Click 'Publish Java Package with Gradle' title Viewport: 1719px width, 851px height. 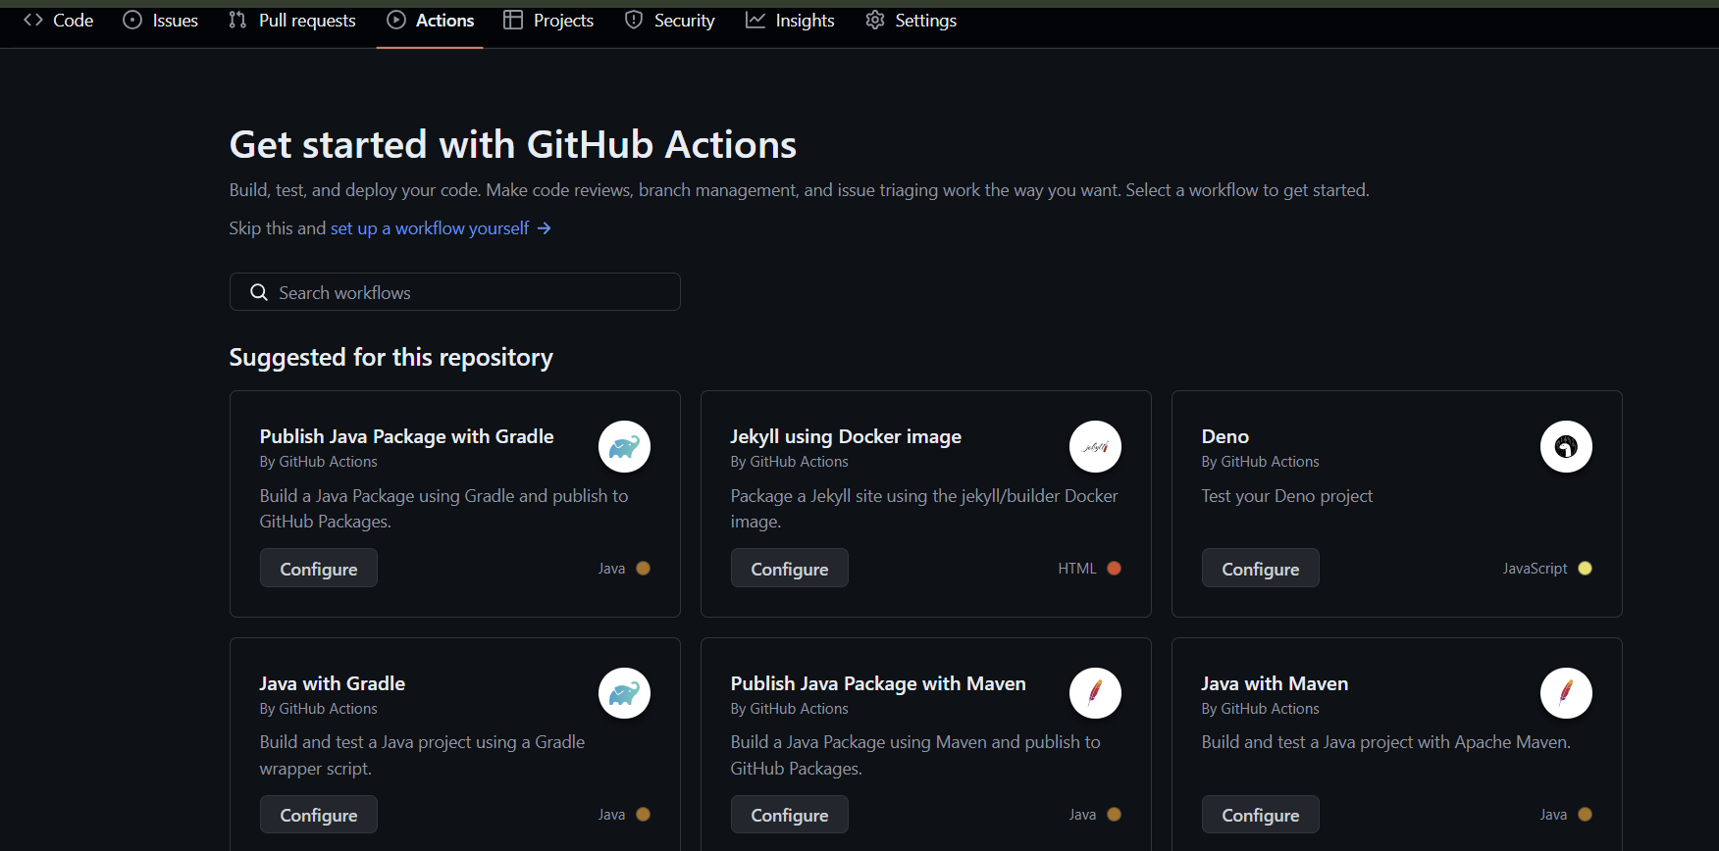(407, 436)
